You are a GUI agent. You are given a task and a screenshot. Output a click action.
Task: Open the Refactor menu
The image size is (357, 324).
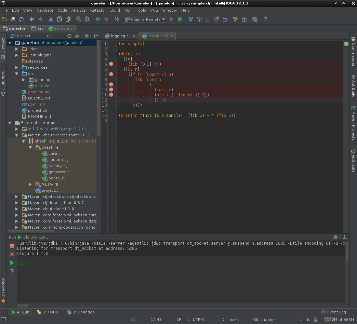(98, 10)
